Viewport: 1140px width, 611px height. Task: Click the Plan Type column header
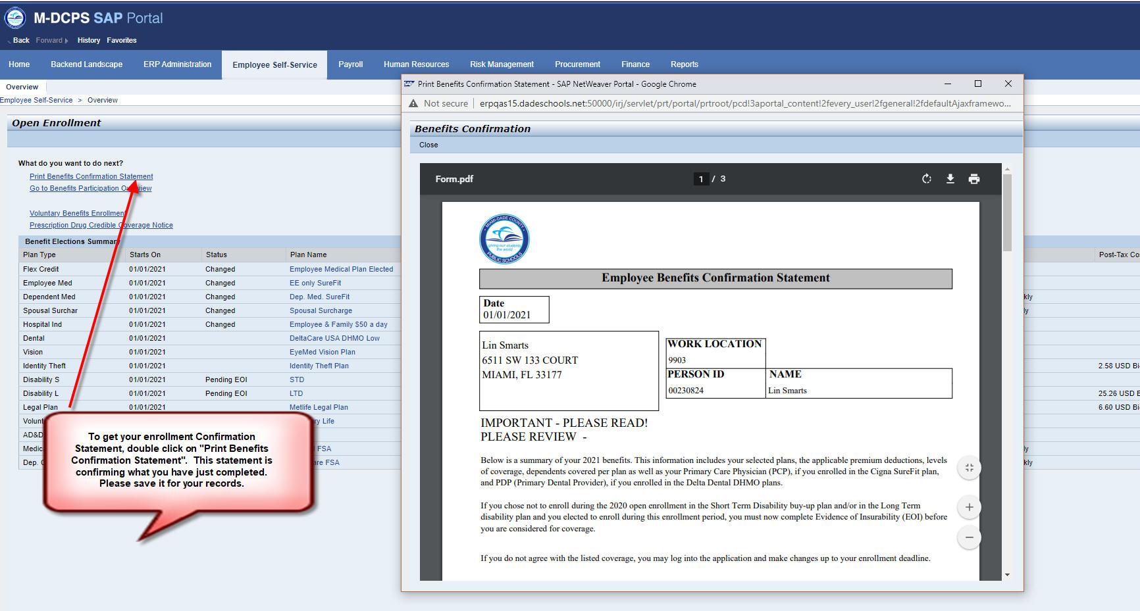(39, 255)
